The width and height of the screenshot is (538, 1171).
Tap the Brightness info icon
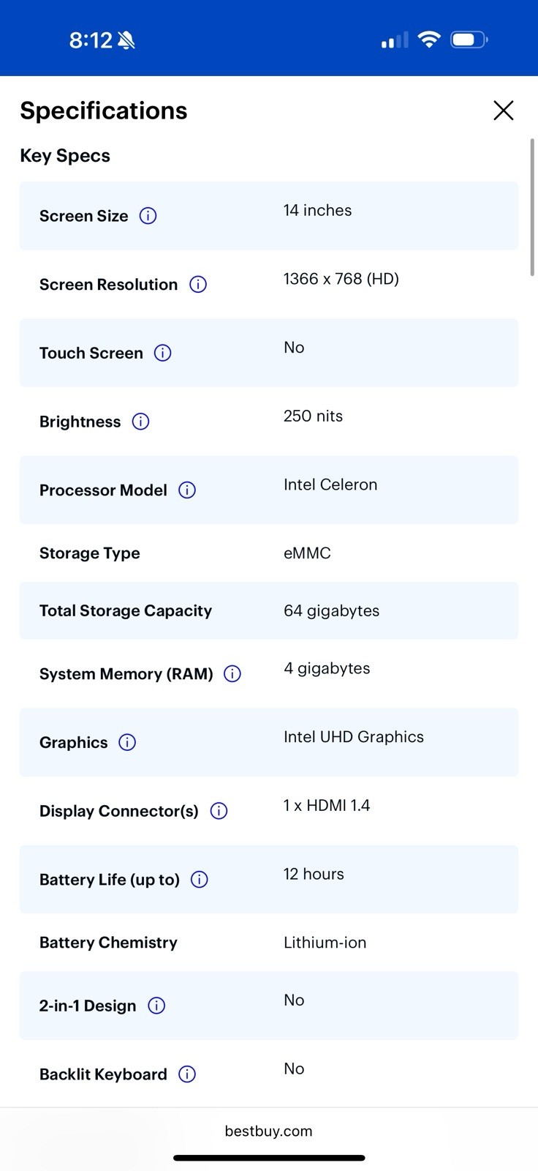[x=140, y=422]
